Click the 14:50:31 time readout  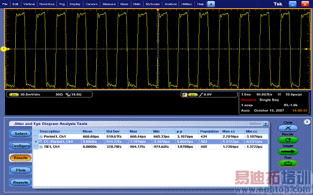pyautogui.click(x=300, y=111)
